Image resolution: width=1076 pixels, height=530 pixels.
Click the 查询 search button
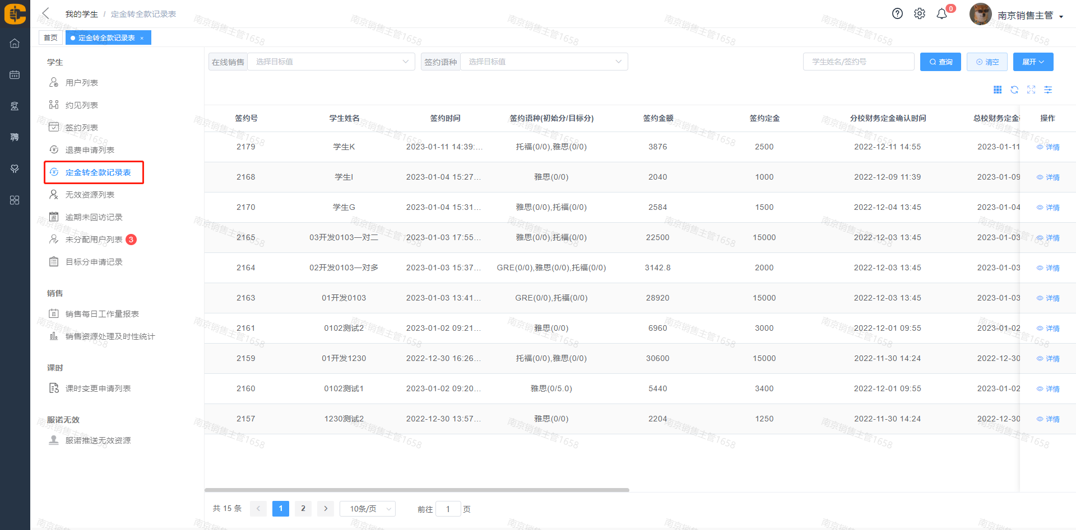[x=940, y=62]
